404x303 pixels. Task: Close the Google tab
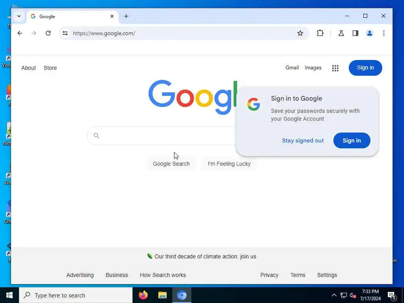[112, 16]
